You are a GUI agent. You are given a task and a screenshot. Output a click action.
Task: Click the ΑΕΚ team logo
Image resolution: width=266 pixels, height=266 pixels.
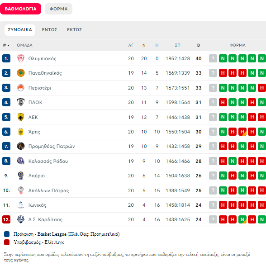click(21, 117)
